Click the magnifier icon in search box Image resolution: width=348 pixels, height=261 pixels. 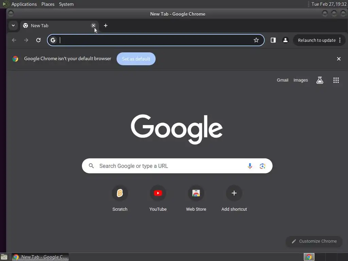click(x=91, y=166)
